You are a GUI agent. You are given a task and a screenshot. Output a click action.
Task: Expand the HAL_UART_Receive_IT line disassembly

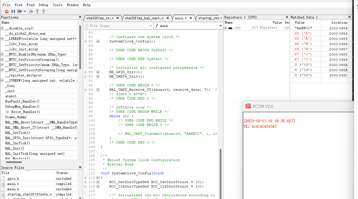click(98, 90)
